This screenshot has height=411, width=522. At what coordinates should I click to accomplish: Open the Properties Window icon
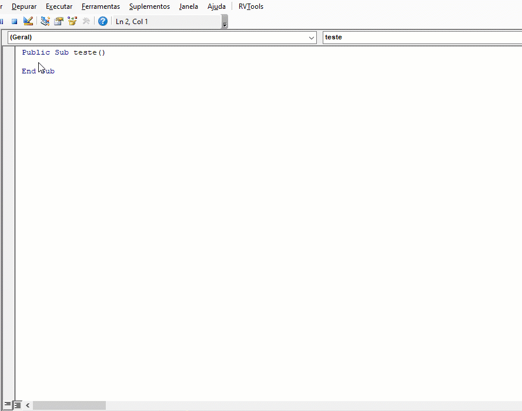[x=59, y=21]
